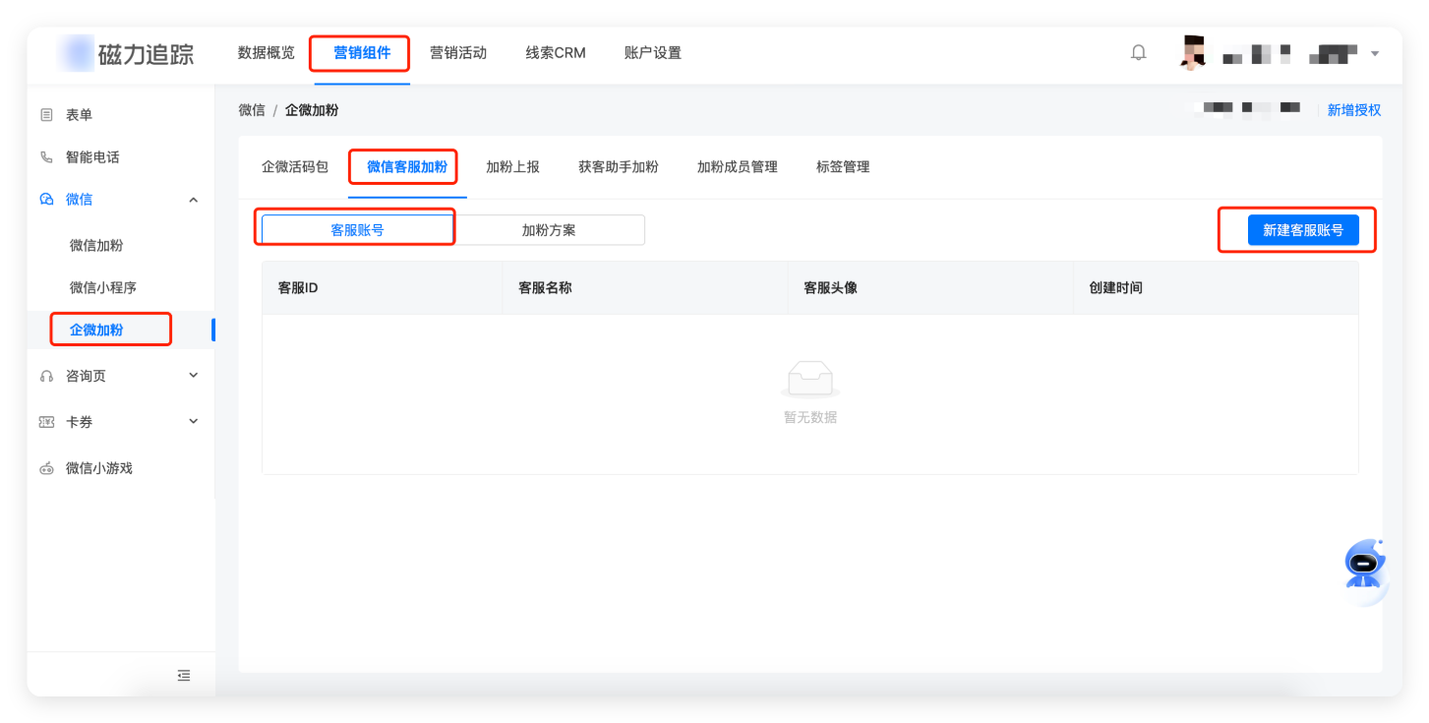
Task: Expand the 卡券 chevron arrow
Action: coord(194,422)
